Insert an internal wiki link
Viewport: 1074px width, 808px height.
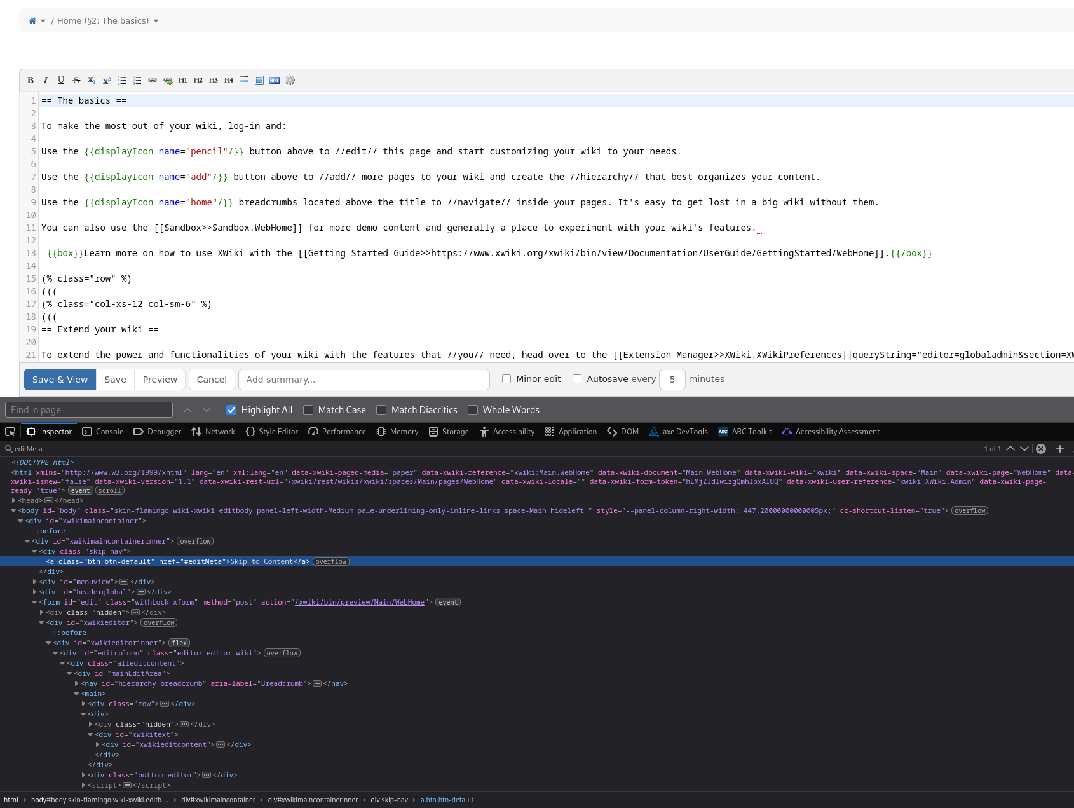coord(153,80)
